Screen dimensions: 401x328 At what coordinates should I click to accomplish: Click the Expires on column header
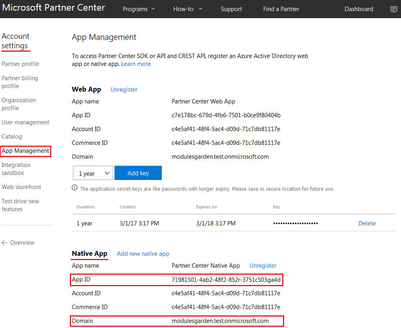pos(206,207)
